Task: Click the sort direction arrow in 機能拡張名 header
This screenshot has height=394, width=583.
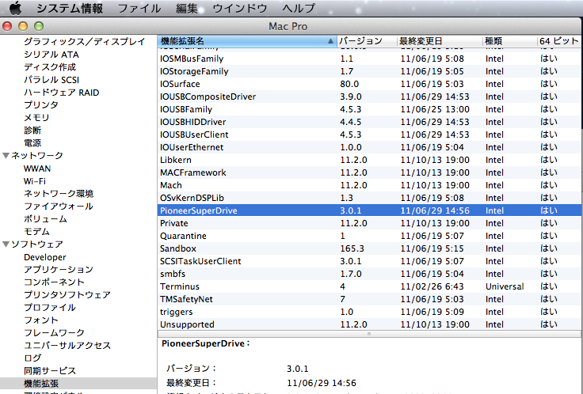Action: point(330,41)
